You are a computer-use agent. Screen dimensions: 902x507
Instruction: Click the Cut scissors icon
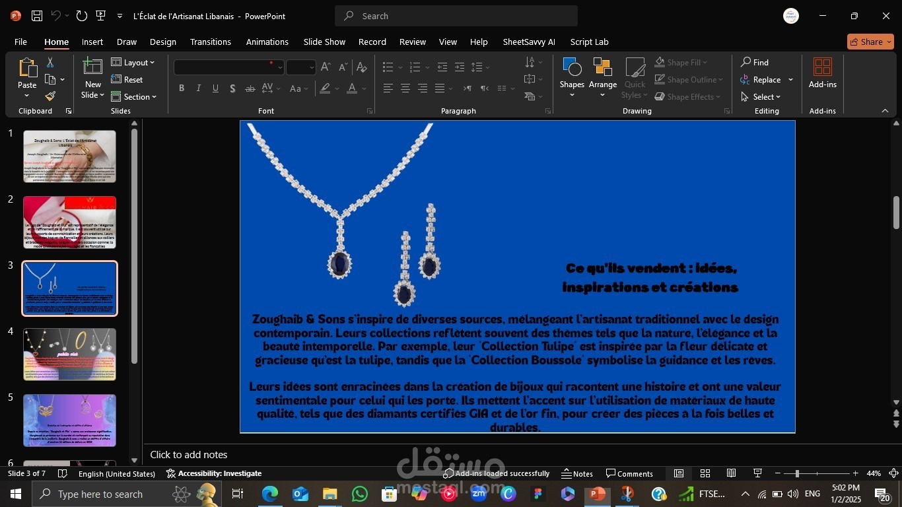pyautogui.click(x=50, y=62)
